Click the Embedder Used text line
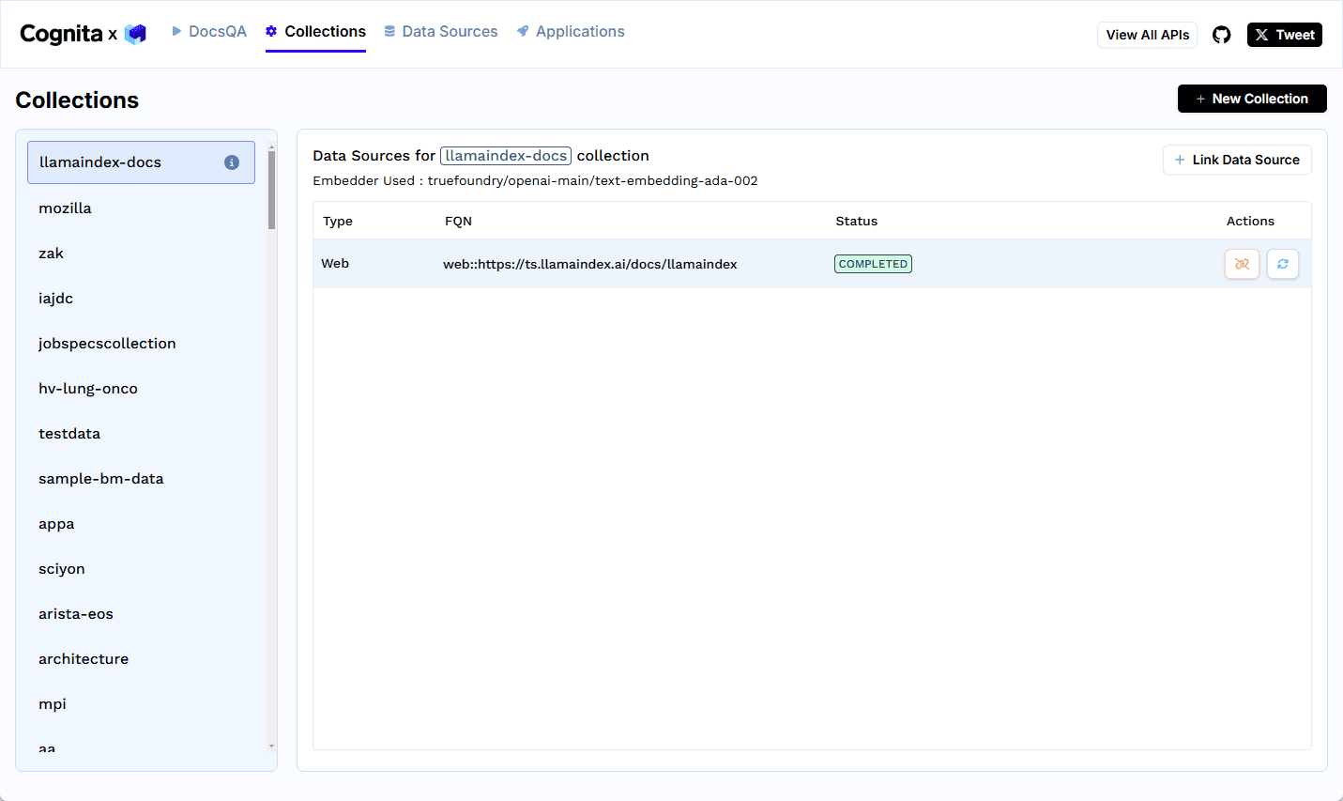The width and height of the screenshot is (1343, 801). pos(535,181)
